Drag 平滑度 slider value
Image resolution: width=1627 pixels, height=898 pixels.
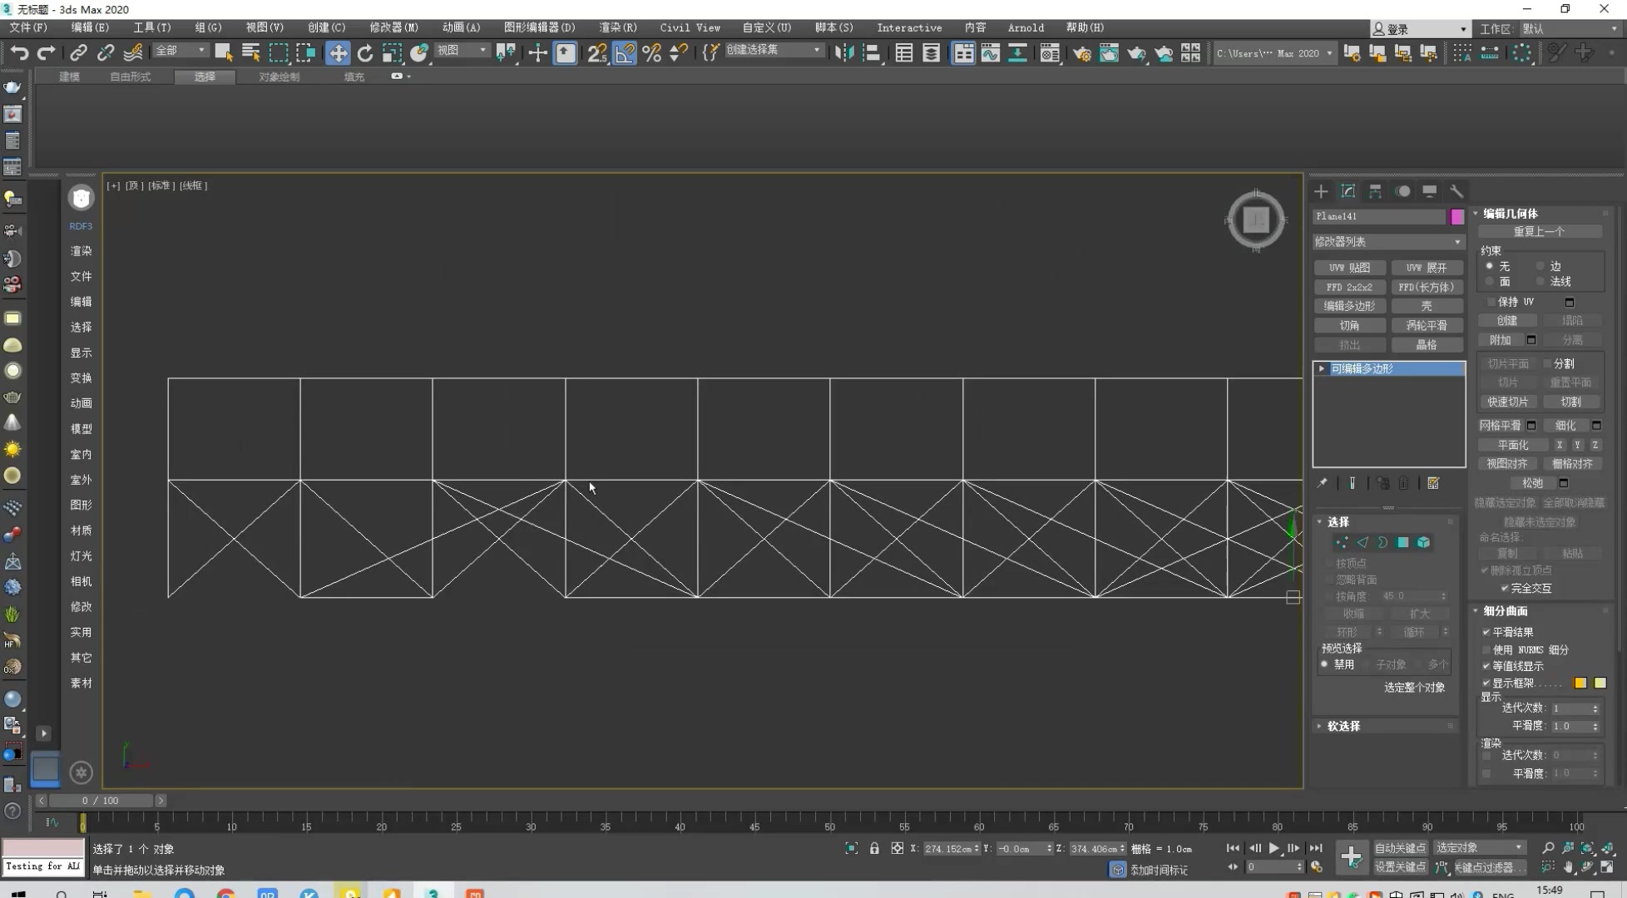[x=1570, y=726]
